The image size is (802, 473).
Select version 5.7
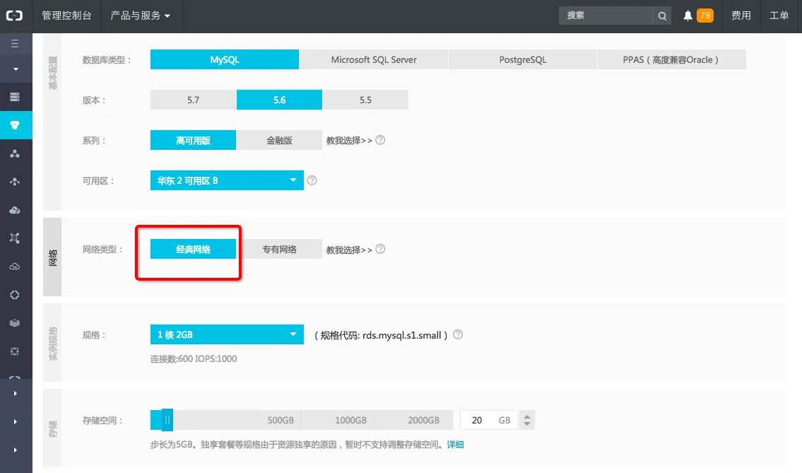[x=194, y=100]
